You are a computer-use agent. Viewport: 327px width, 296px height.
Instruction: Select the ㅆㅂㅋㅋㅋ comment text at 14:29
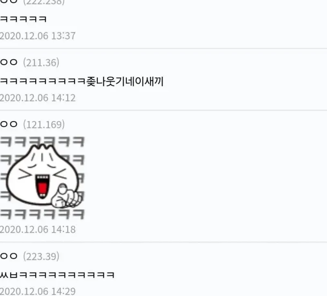click(57, 275)
